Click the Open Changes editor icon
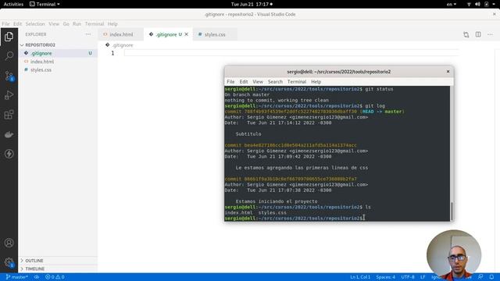The width and height of the screenshot is (500, 281). coord(466,34)
